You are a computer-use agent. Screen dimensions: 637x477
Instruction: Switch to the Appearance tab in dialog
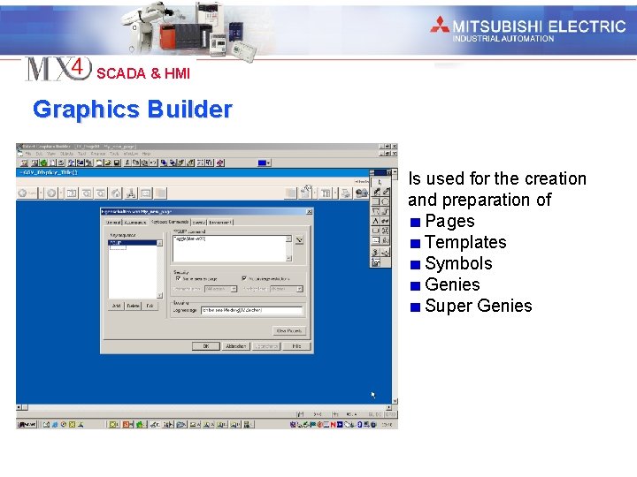pos(134,223)
